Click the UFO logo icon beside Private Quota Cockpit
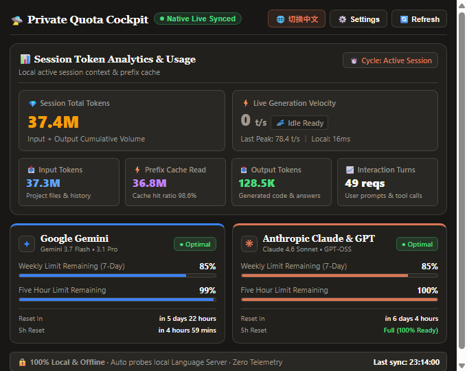The height and width of the screenshot is (371, 467). [x=17, y=20]
